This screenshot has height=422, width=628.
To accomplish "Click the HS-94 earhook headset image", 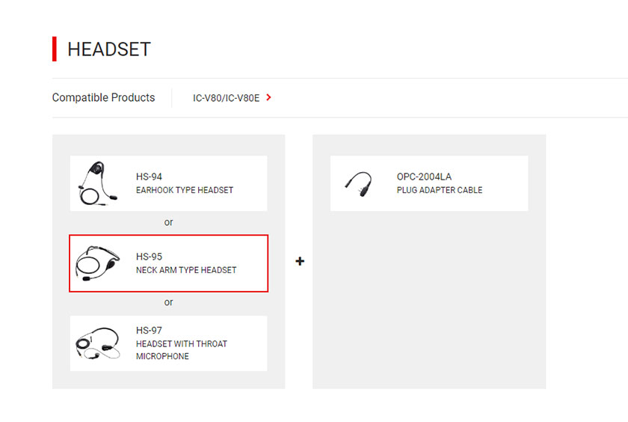I will 99,183.
